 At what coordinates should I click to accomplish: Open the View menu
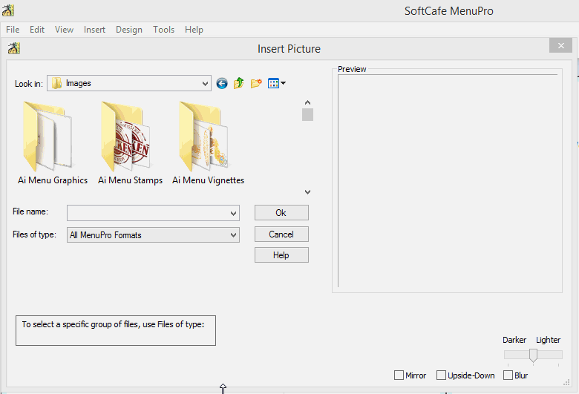pos(64,30)
